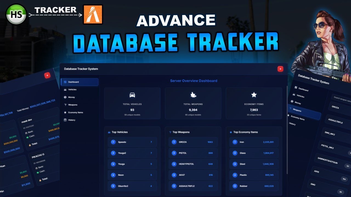Click the gun icon next to Top Weapons heading
The width and height of the screenshot is (351, 197).
(170, 132)
